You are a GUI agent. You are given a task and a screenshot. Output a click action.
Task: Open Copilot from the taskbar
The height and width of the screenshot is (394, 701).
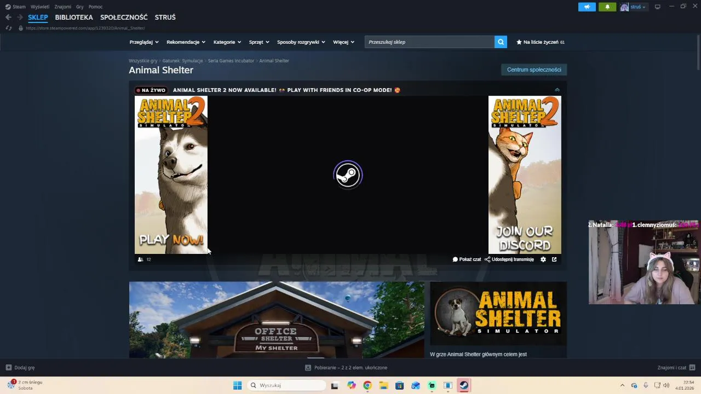[351, 385]
